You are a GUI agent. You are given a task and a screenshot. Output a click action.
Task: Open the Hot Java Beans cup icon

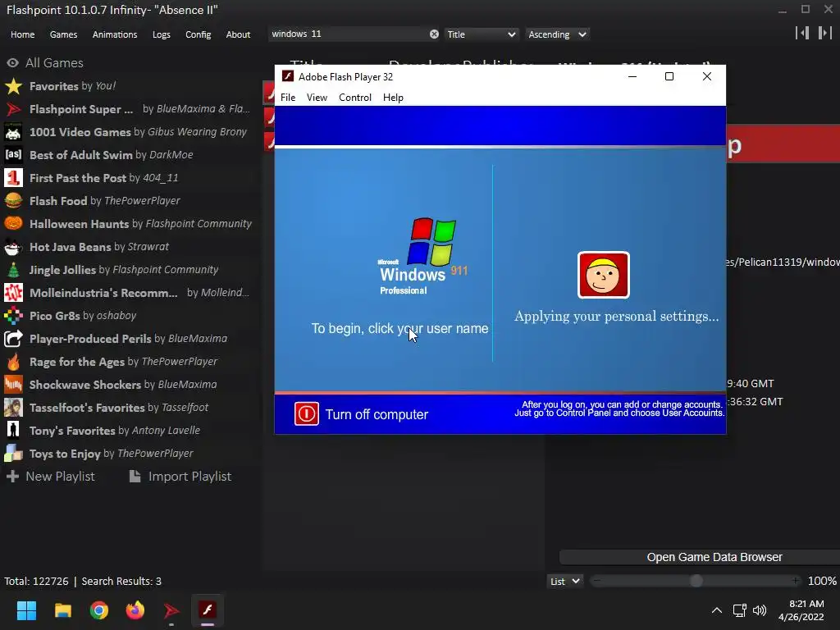13,247
